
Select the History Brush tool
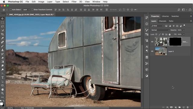point(2,54)
